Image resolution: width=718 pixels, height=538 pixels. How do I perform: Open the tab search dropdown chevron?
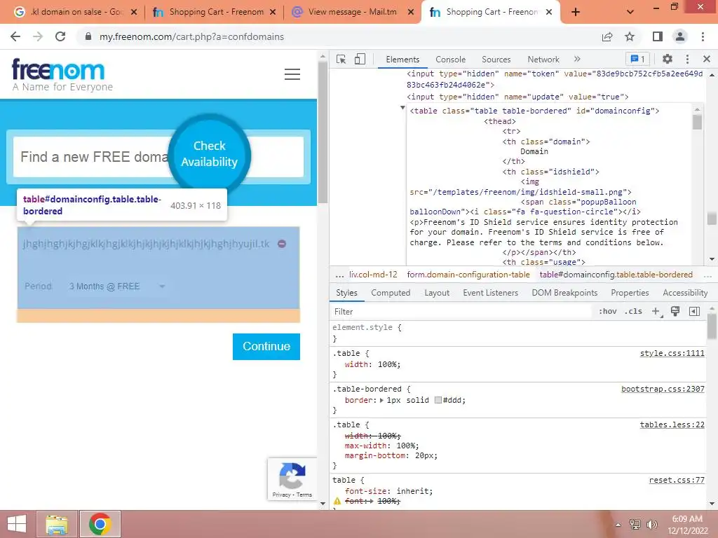tap(630, 12)
